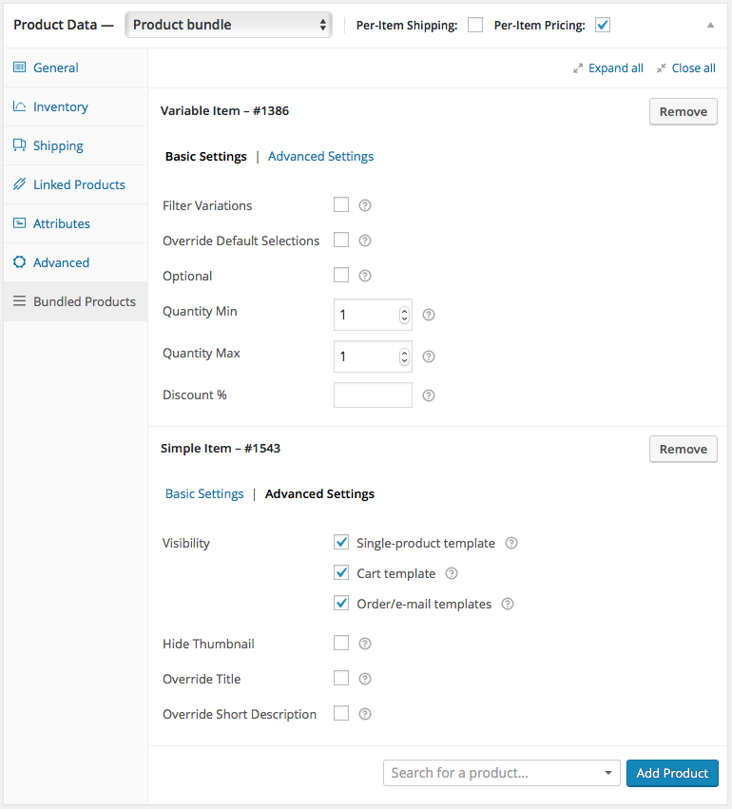The image size is (732, 809).
Task: Switch to Advanced Settings for Variable Item
Action: [x=320, y=156]
